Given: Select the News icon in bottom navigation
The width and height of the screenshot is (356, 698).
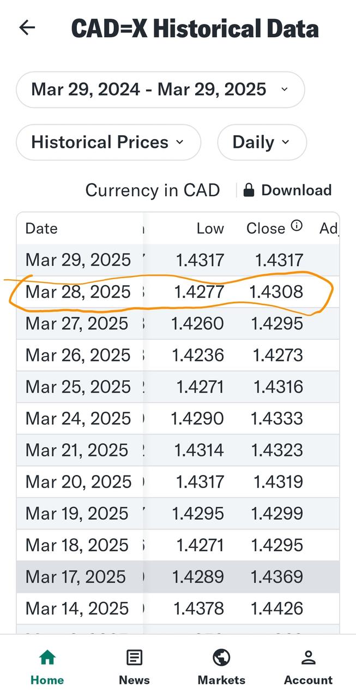Looking at the screenshot, I should click(x=134, y=657).
